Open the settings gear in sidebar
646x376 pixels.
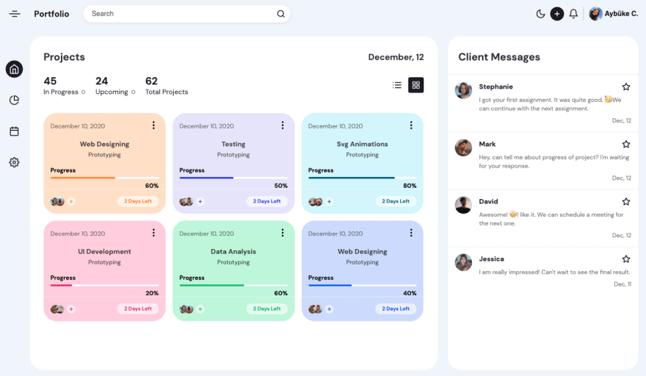tap(15, 162)
